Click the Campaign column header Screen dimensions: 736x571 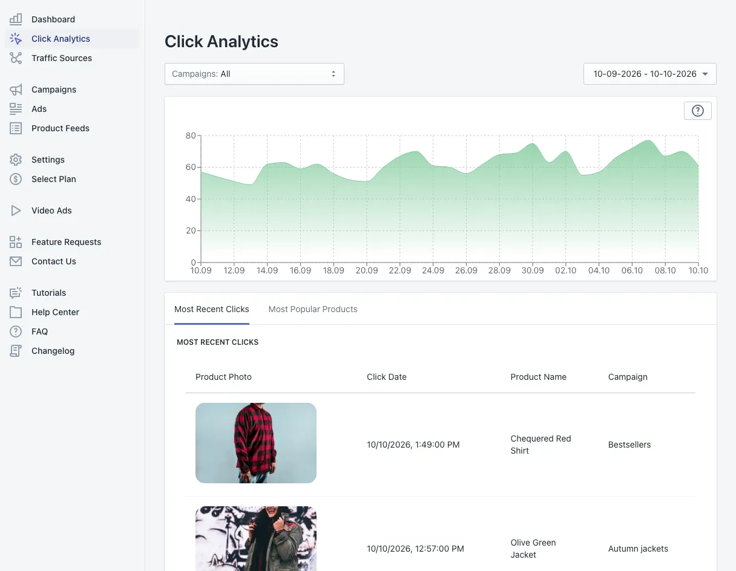pos(628,377)
